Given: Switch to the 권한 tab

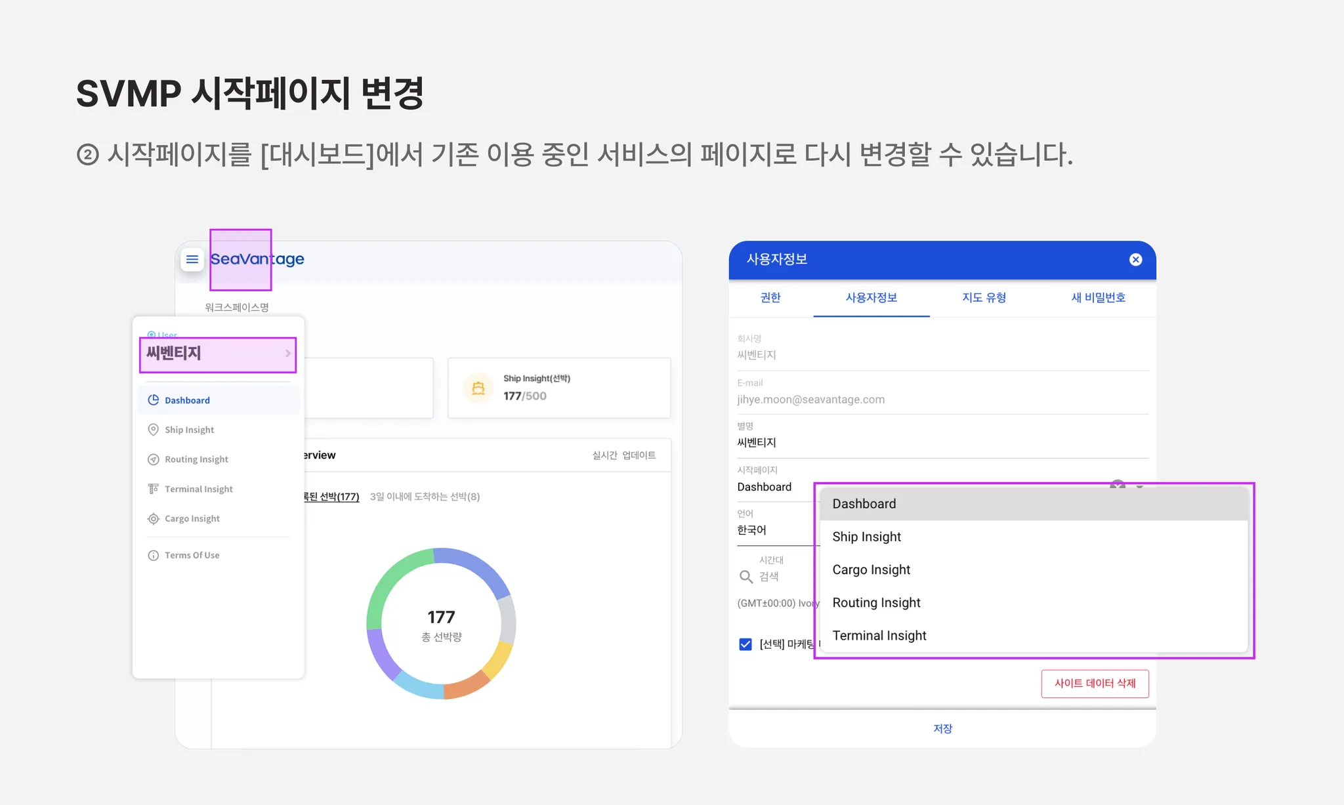Looking at the screenshot, I should coord(770,298).
